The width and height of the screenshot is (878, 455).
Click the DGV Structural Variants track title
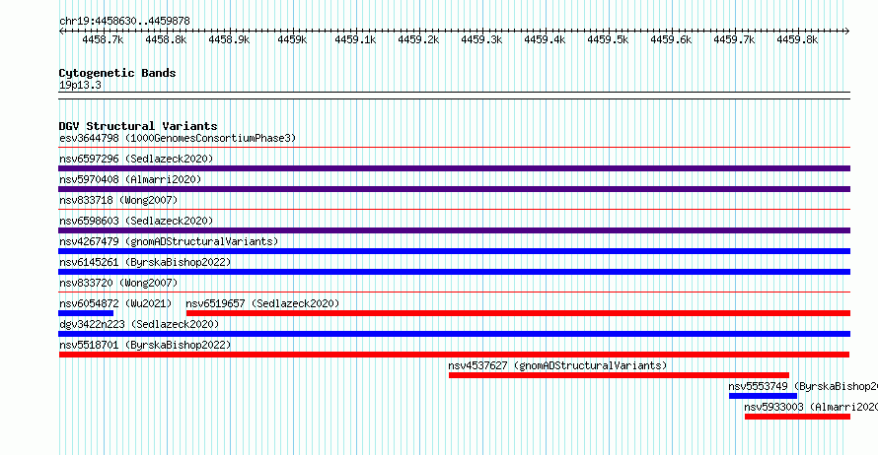click(138, 126)
